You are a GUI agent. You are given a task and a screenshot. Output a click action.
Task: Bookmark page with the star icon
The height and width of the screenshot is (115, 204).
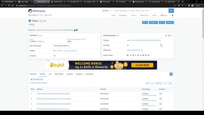coord(175,6)
